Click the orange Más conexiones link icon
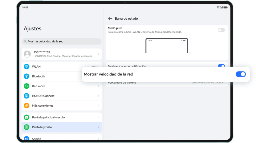The width and height of the screenshot is (256, 143). click(x=27, y=106)
